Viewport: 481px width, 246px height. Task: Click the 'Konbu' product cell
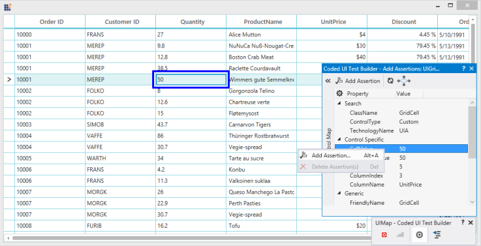coord(261,169)
